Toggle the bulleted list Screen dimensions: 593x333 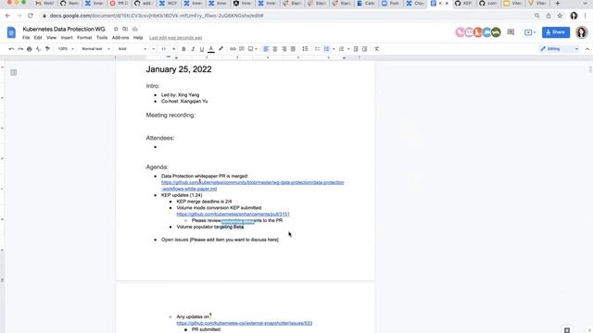click(327, 49)
